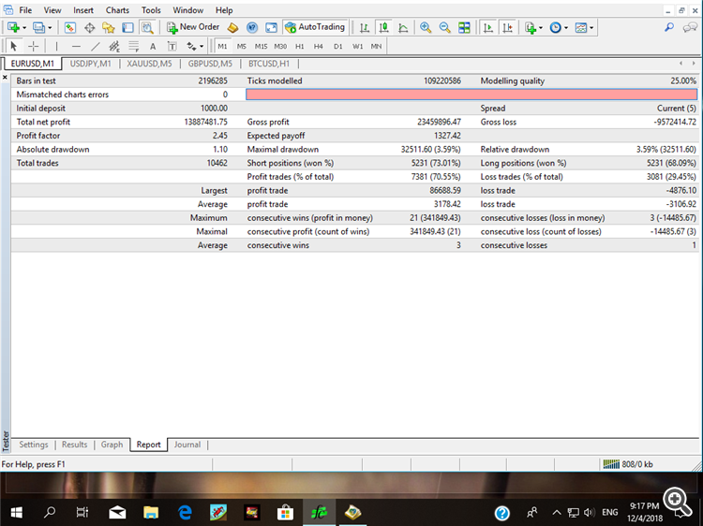
Task: Toggle the Chart Shift icon
Action: (507, 28)
